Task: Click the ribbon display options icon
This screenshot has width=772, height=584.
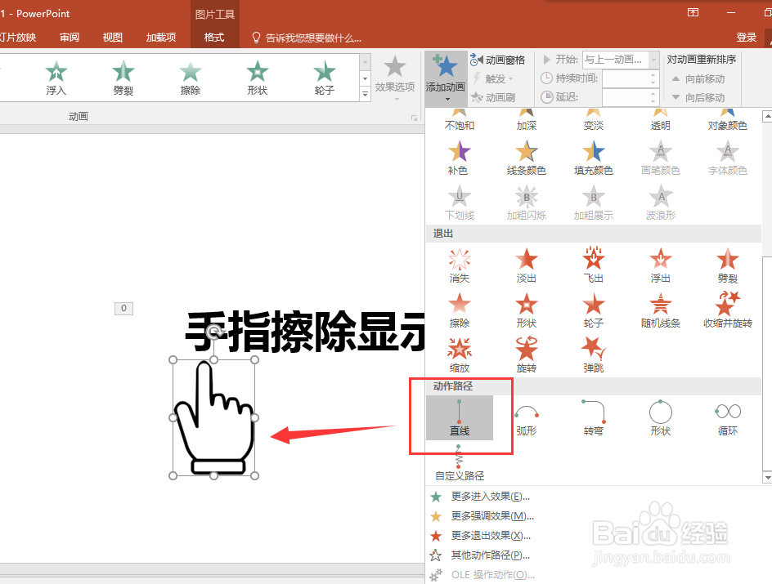Action: coord(693,12)
